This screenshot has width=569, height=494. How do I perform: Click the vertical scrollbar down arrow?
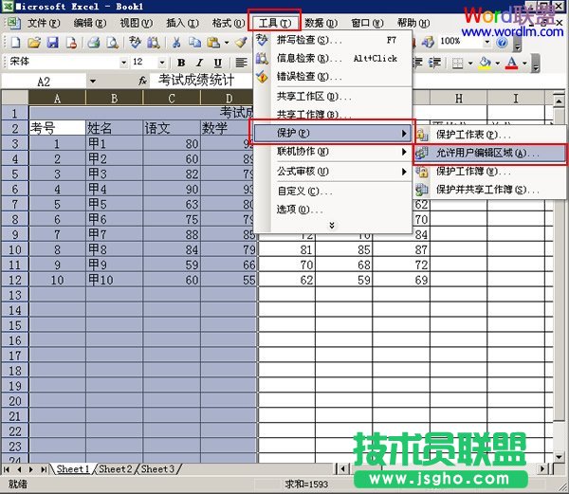pos(559,457)
